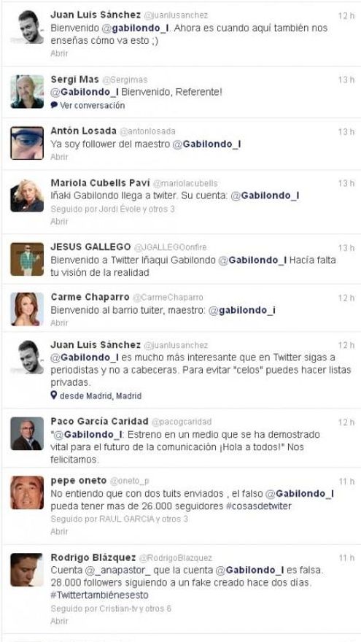Open the 13 h timestamp on JESUS GALLEGO tweet
The image size is (361, 642).
pyautogui.click(x=346, y=248)
